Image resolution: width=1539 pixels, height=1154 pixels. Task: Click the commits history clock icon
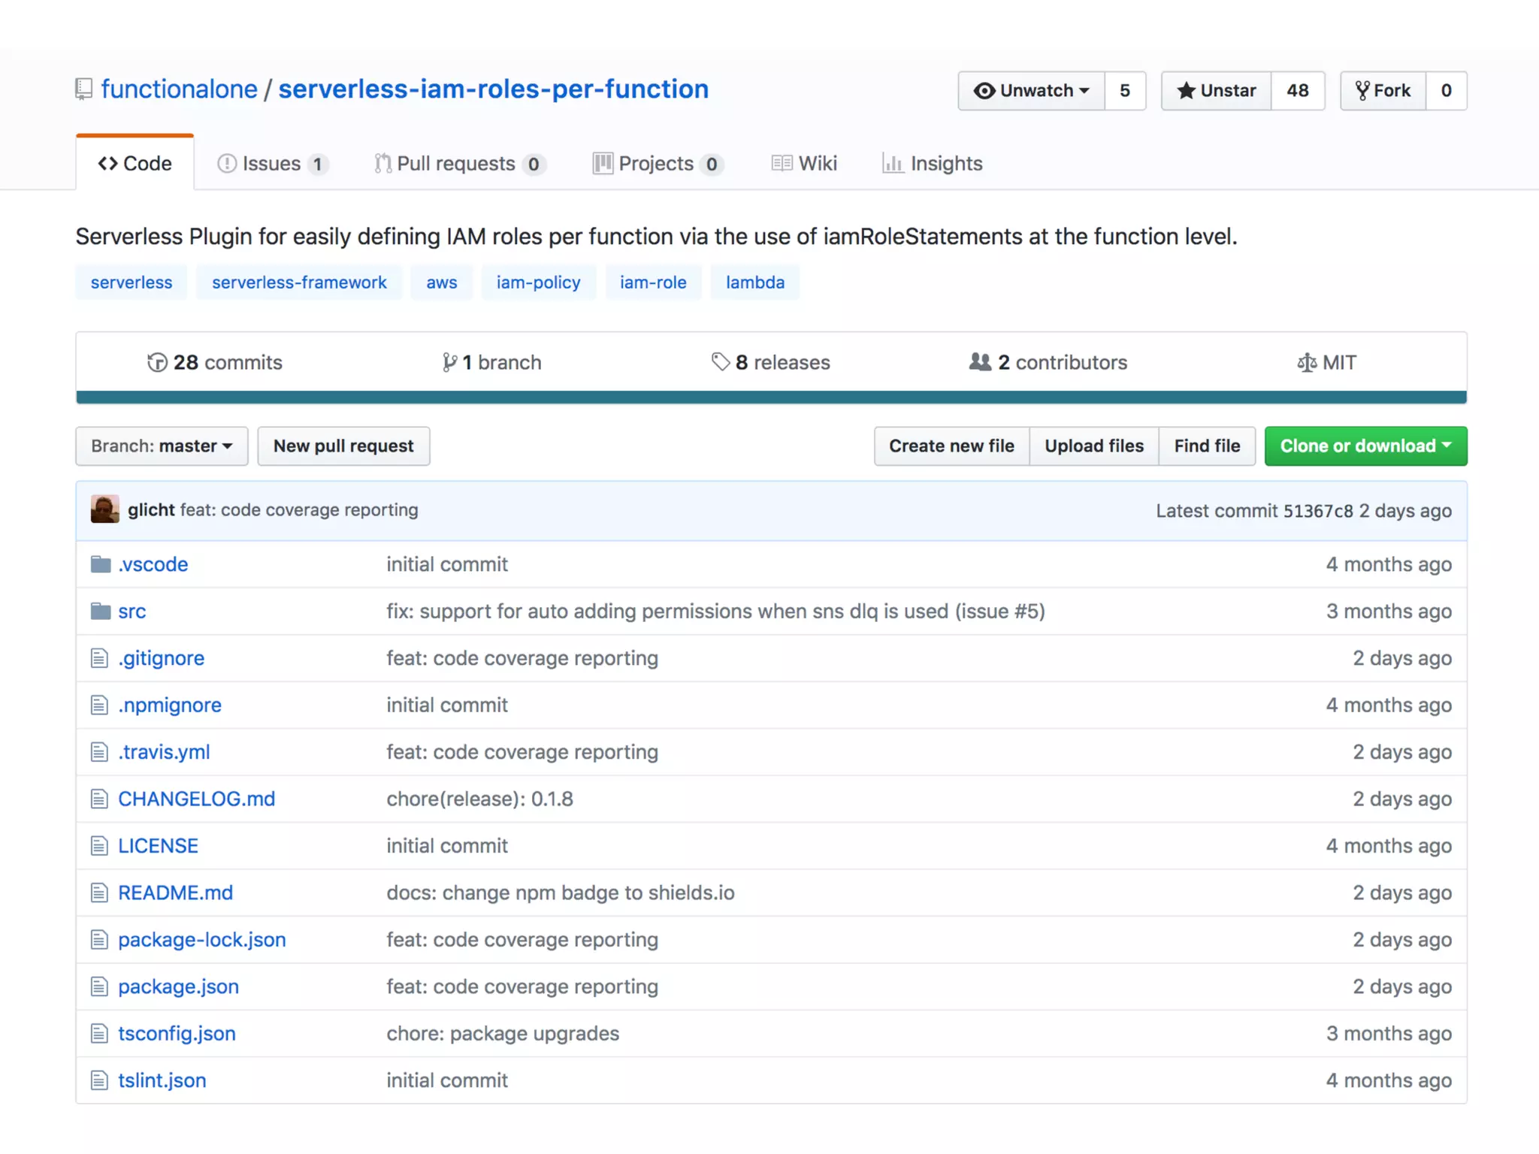(157, 363)
